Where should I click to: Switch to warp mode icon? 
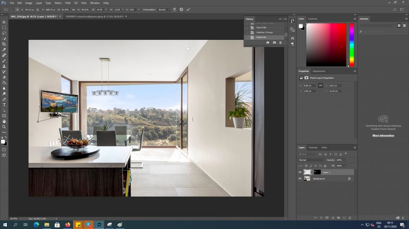coord(175,10)
